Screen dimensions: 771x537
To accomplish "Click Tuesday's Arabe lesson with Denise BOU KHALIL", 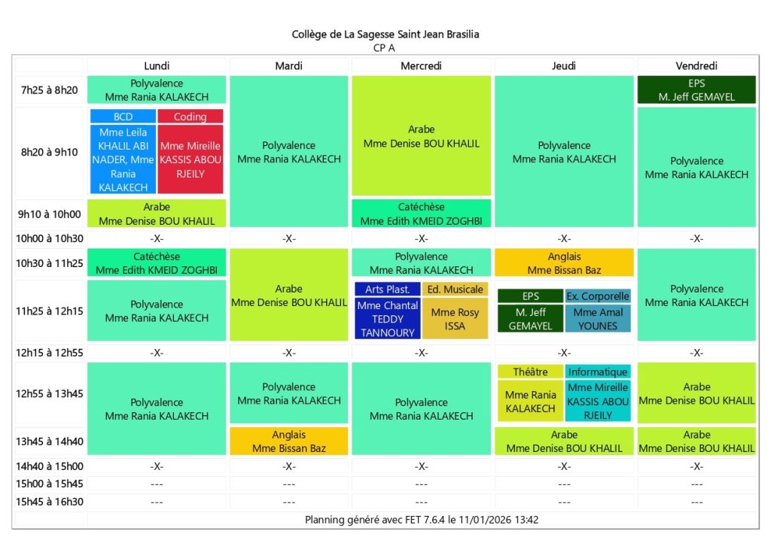I will [288, 296].
